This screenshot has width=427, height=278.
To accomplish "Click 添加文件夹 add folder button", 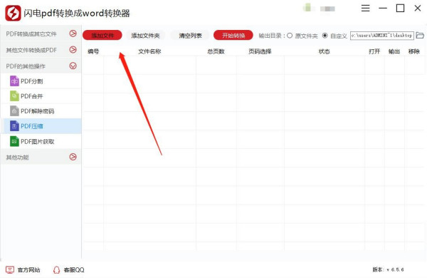I will tap(145, 36).
